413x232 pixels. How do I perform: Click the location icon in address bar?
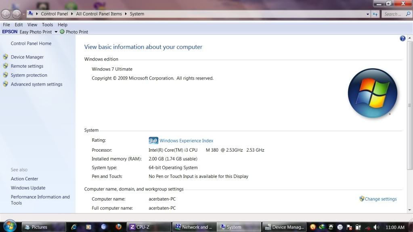coord(31,14)
